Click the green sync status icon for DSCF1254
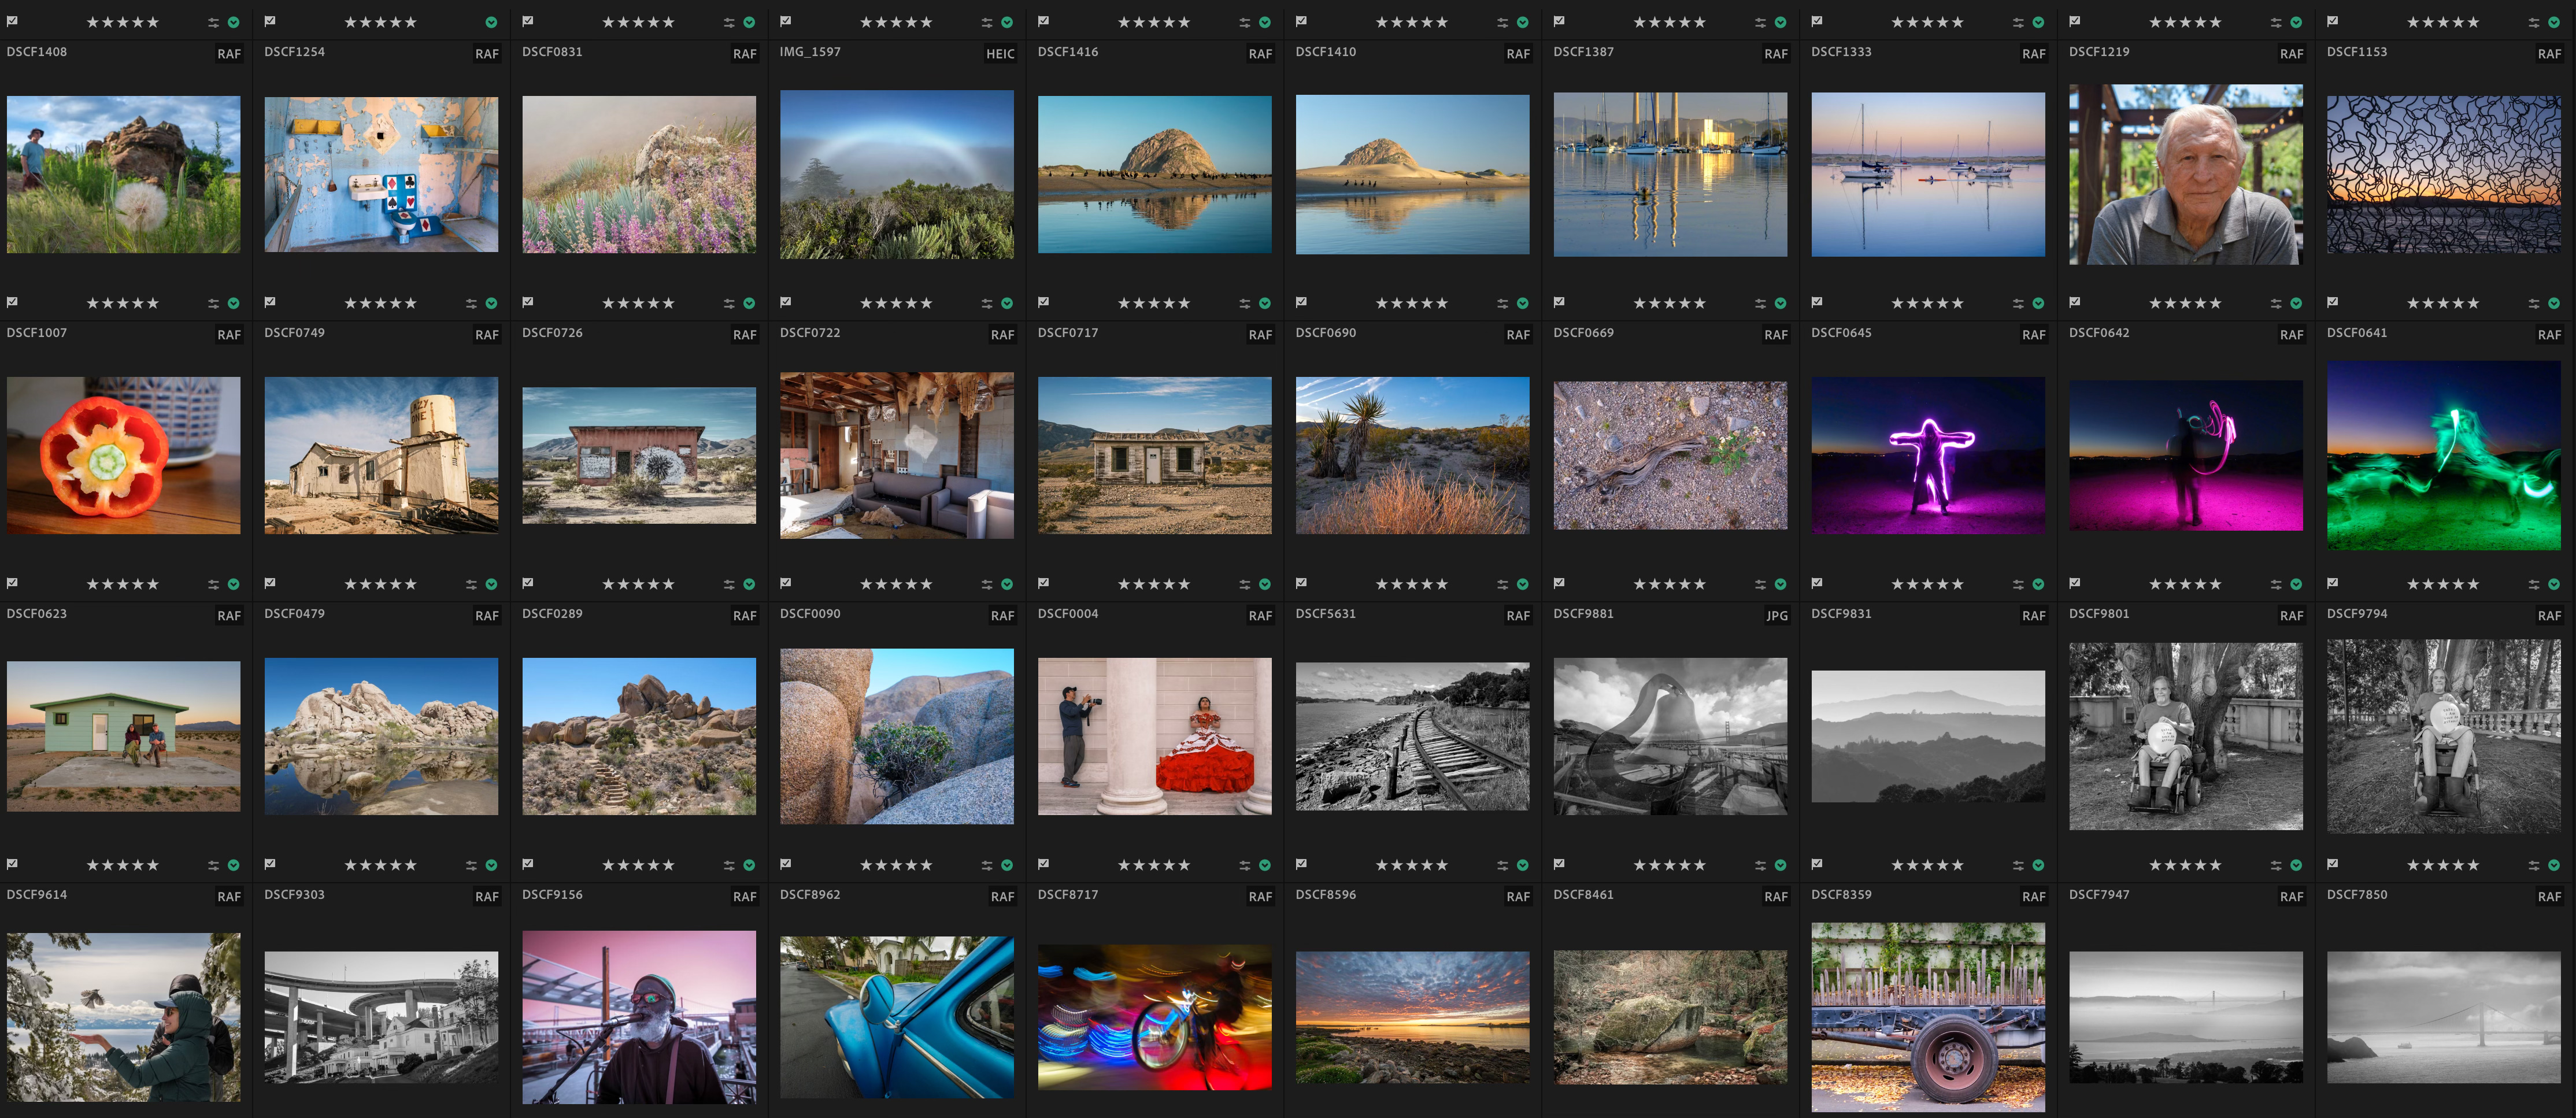This screenshot has height=1118, width=2576. [x=491, y=22]
